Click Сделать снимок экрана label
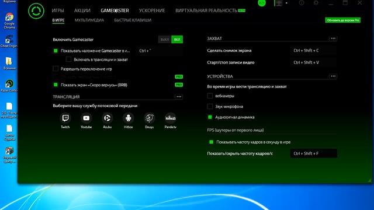 [229, 51]
